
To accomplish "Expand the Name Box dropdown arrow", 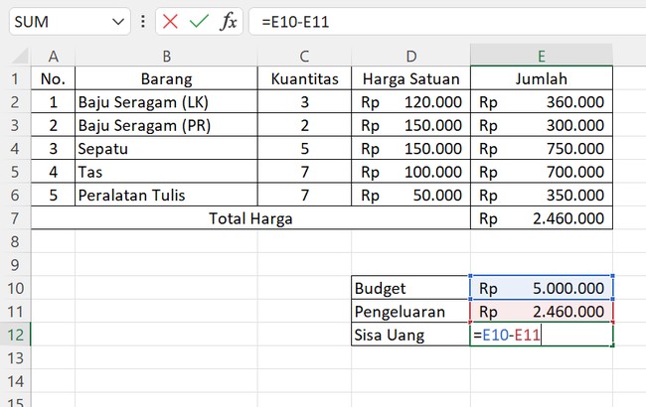I will (118, 21).
